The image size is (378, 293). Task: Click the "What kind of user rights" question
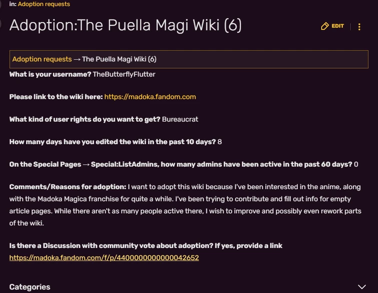pos(85,119)
